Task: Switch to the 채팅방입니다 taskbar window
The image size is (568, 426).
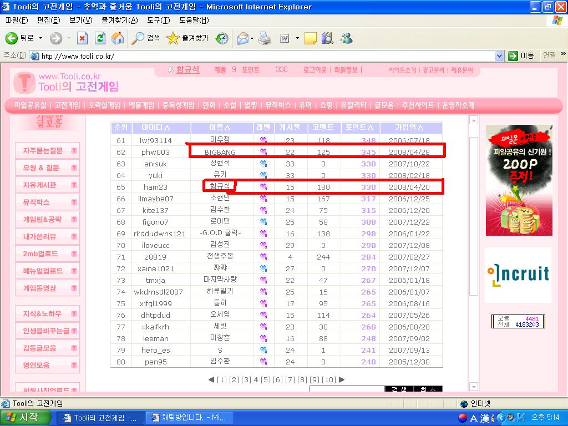Action: tap(190, 418)
